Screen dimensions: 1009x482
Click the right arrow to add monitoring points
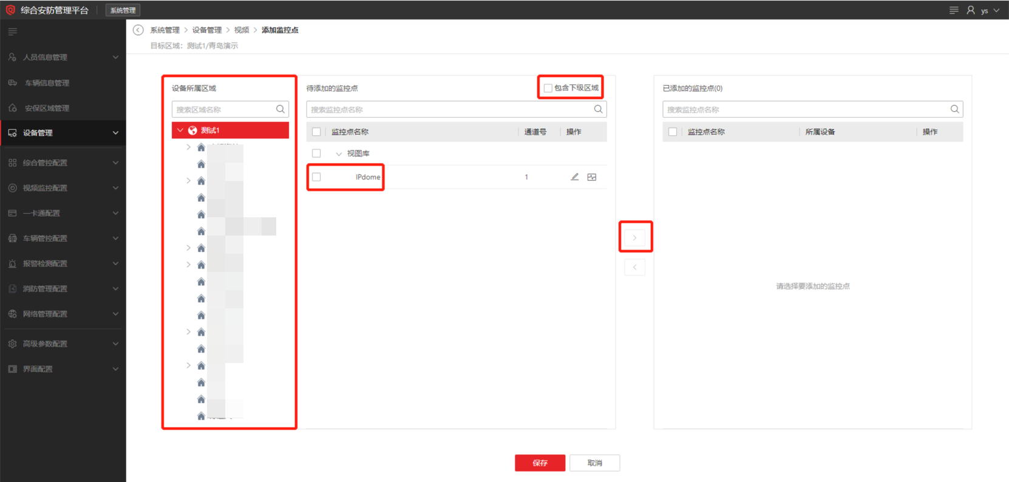634,237
